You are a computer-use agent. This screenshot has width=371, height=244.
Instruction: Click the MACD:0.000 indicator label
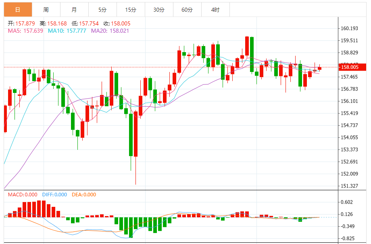[x=23, y=195]
